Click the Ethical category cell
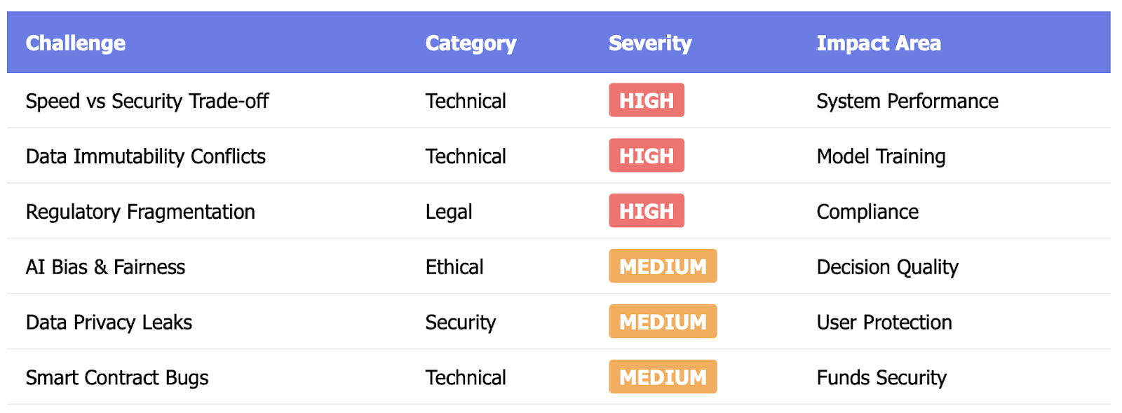1122x413 pixels. [454, 267]
